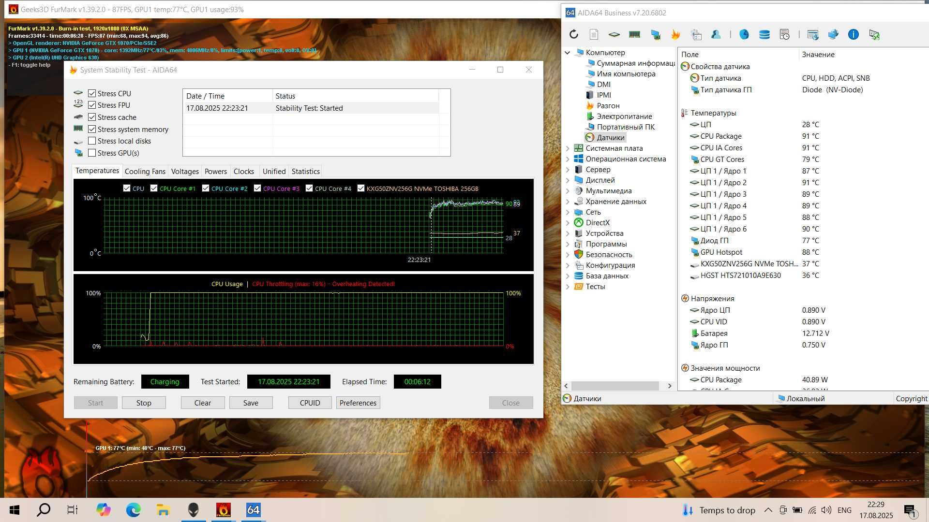The image size is (929, 522).
Task: Click the Refresh icon in AIDA64 toolbar
Action: click(x=574, y=34)
